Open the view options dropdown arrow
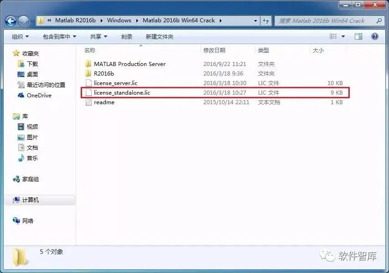This screenshot has height=273, width=389. pos(343,36)
